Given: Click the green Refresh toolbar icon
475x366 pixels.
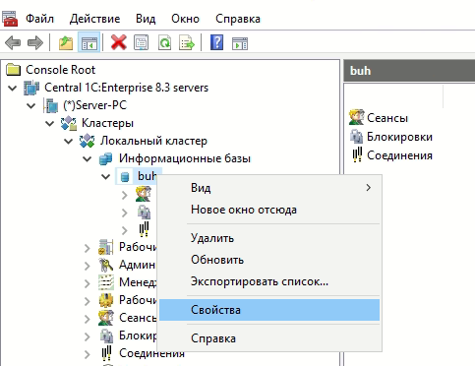Looking at the screenshot, I should pos(164,42).
